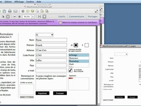The image size is (141, 106).
Task: Click Imprimer in the right background window
Action: (x=120, y=97)
